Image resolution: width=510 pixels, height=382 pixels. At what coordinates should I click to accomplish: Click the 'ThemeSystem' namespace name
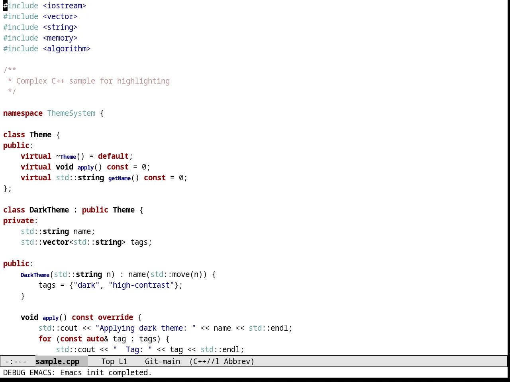click(71, 113)
